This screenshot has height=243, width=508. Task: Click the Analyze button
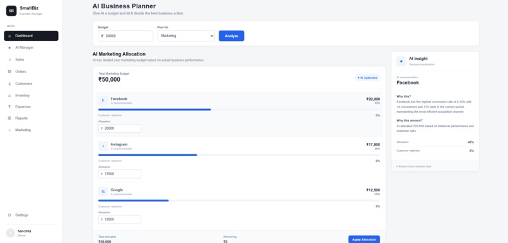(231, 36)
